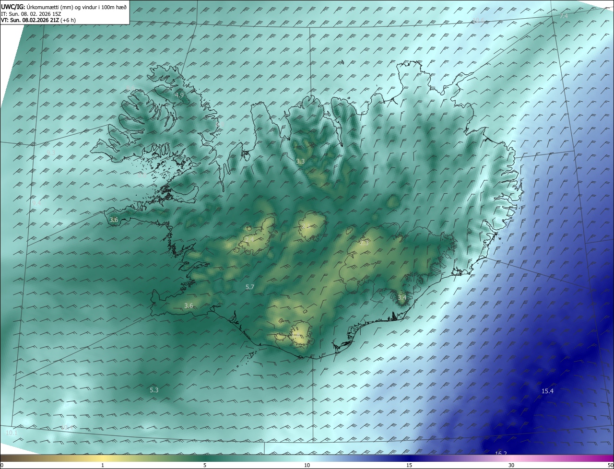Click the 3.4 value label on the map
Image resolution: width=614 pixels, height=469 pixels.
click(402, 298)
